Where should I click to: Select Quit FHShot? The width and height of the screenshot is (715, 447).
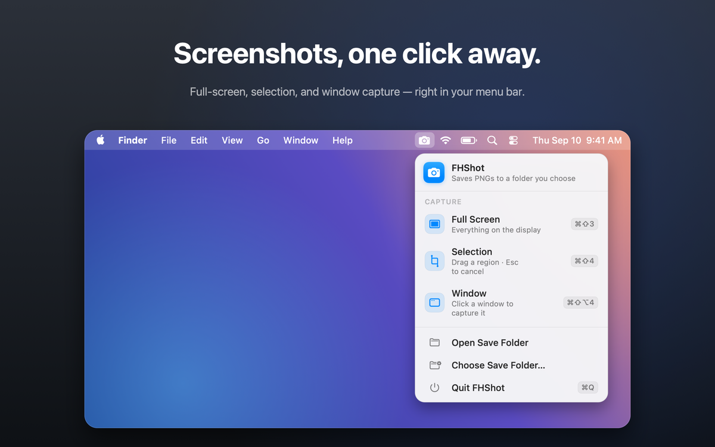511,387
